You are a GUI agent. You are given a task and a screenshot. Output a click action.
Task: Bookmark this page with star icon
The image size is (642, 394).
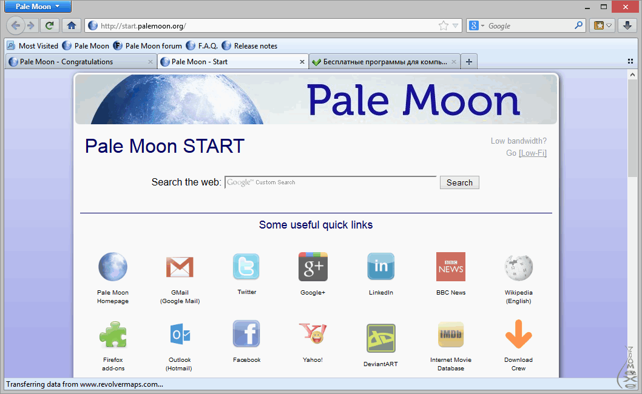[x=444, y=25]
